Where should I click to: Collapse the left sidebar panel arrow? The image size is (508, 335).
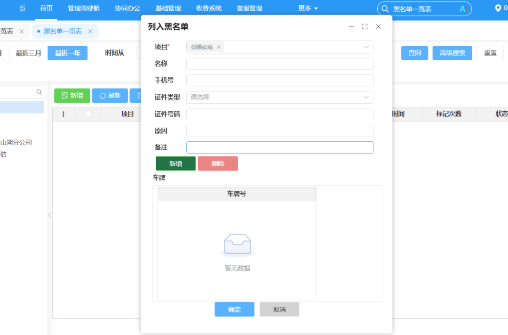(49, 215)
